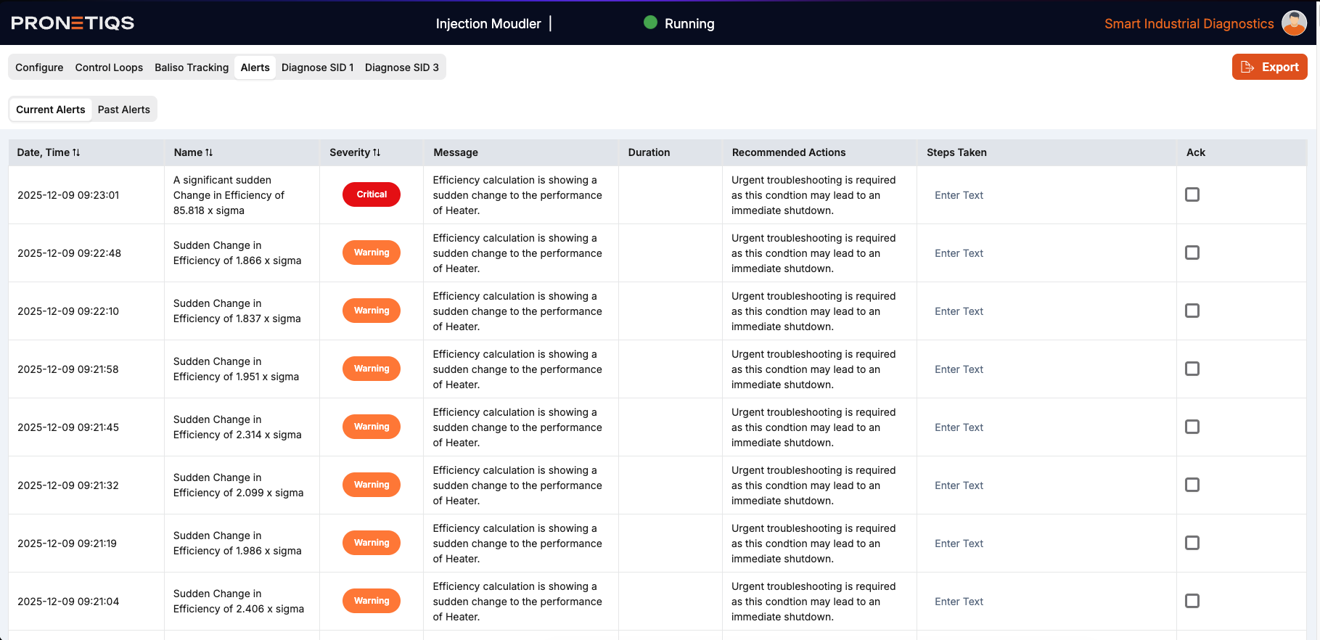The height and width of the screenshot is (640, 1320).
Task: Open the Past Alerts tab
Action: click(124, 110)
